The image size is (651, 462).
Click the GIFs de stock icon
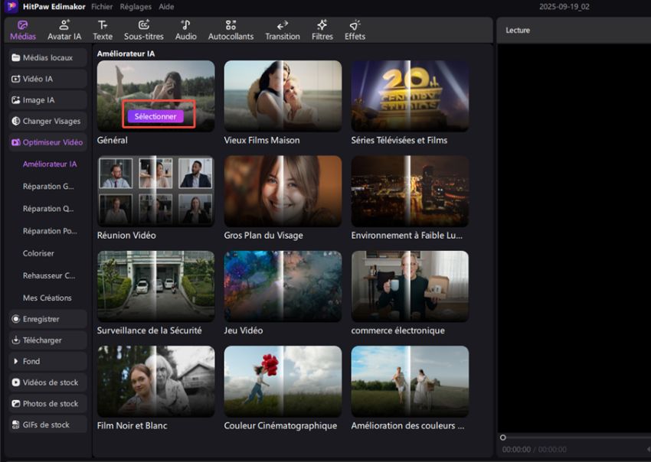pyautogui.click(x=16, y=425)
